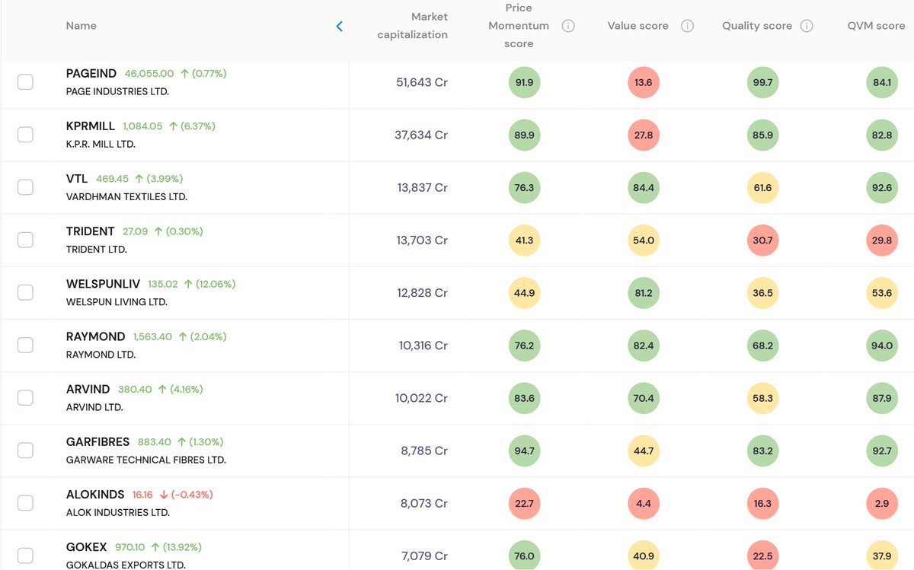Open VTL stock link
The image size is (914, 570).
click(x=77, y=178)
